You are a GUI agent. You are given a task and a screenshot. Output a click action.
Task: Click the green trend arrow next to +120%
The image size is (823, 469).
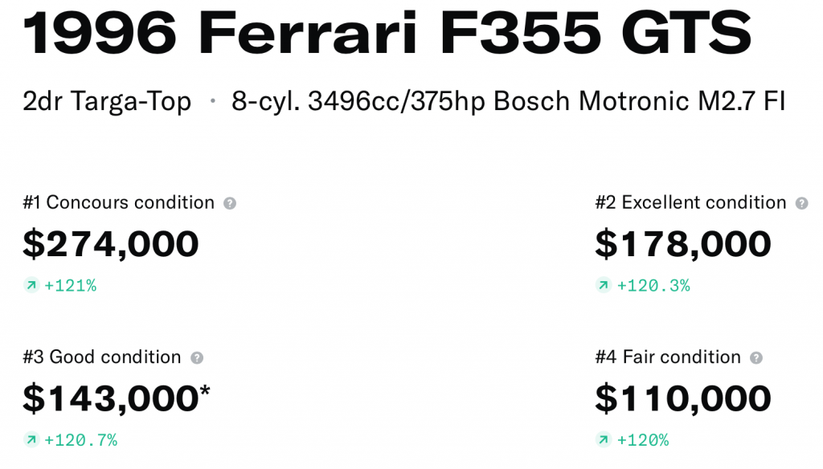604,439
